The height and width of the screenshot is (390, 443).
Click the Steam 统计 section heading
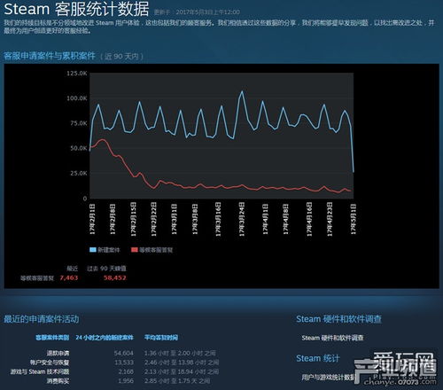318,358
